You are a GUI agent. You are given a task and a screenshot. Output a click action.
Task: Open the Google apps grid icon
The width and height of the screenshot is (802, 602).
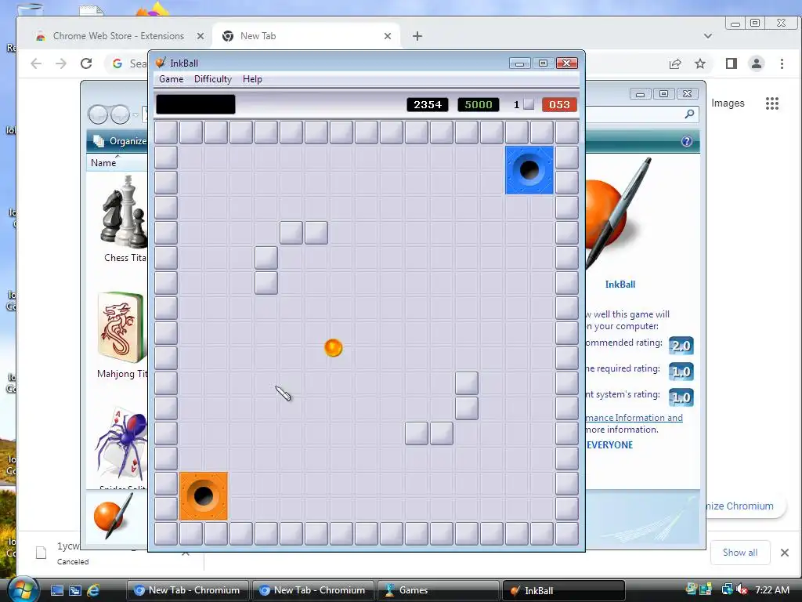771,103
